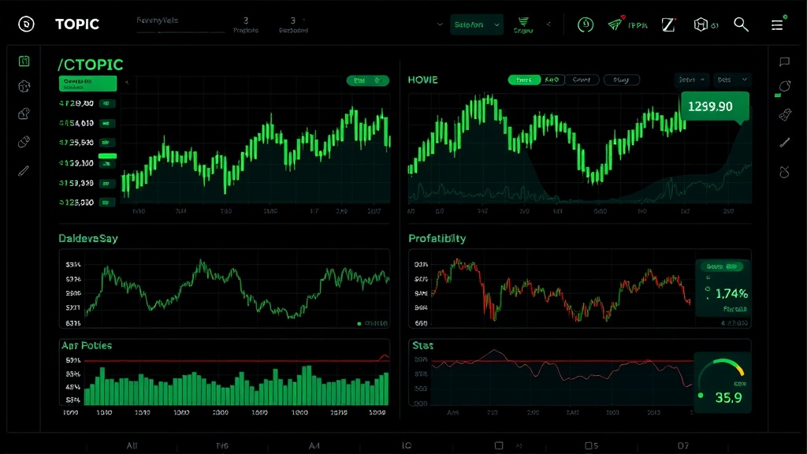Click the TOPIC brand title

click(x=77, y=24)
